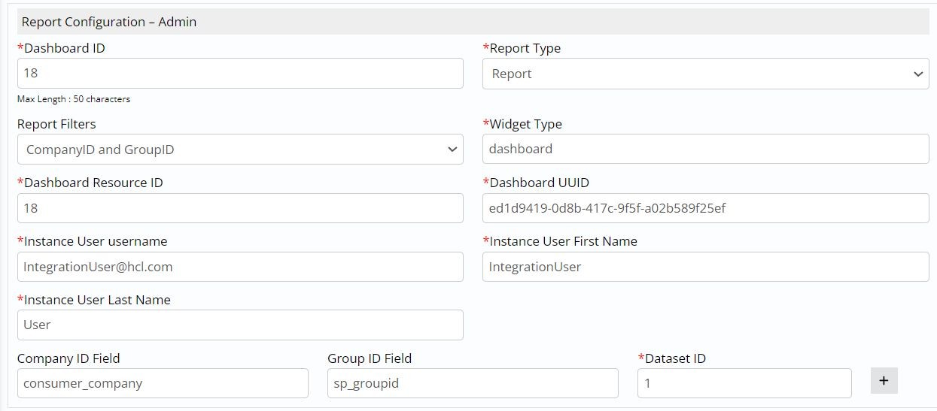Click the Dashboard UUID label text

coord(539,183)
